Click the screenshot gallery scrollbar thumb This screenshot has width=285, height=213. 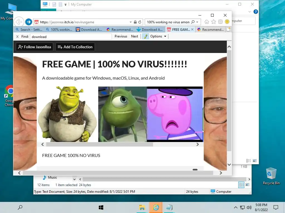point(99,144)
